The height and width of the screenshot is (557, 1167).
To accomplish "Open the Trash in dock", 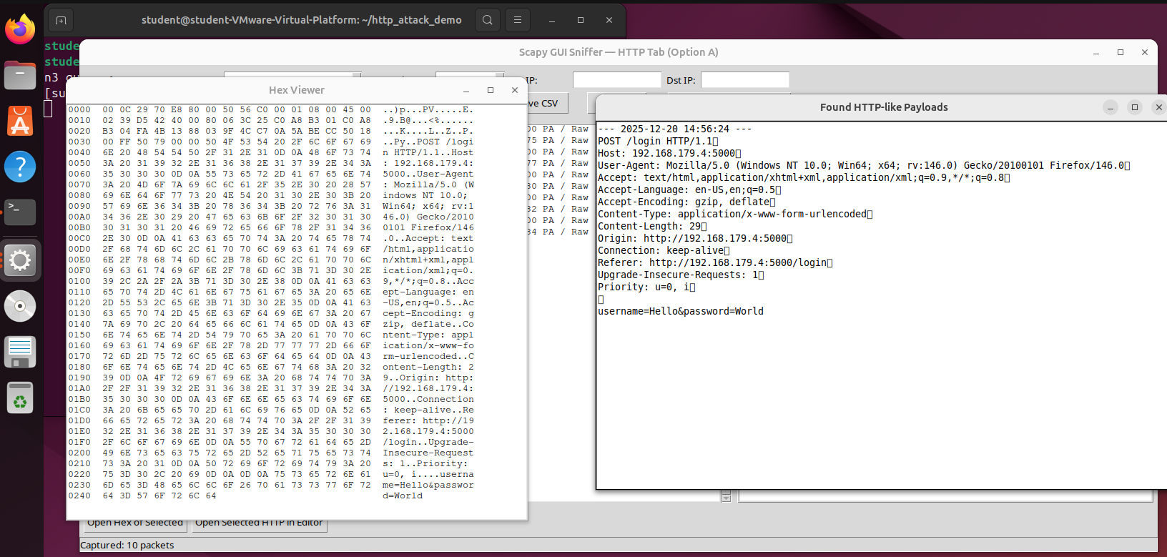I will pos(20,398).
